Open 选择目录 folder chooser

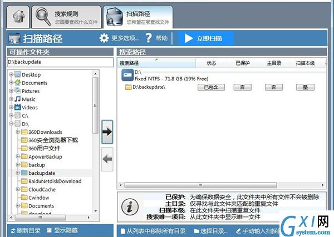tap(210, 231)
